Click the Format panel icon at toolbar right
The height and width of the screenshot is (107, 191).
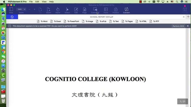tap(185, 10)
